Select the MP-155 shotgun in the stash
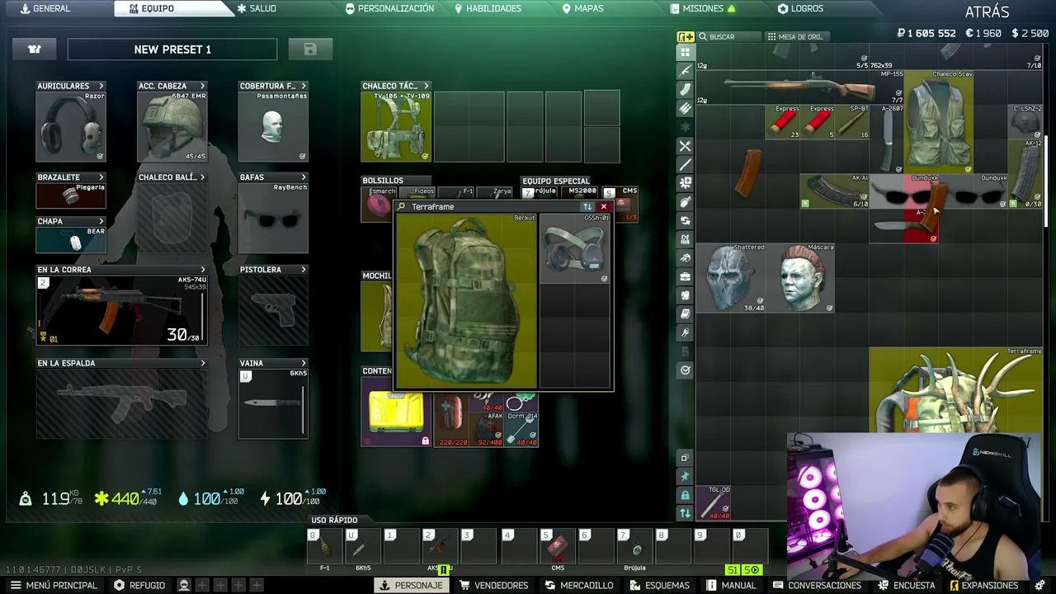Screen dimensions: 1056x594 pos(799,87)
